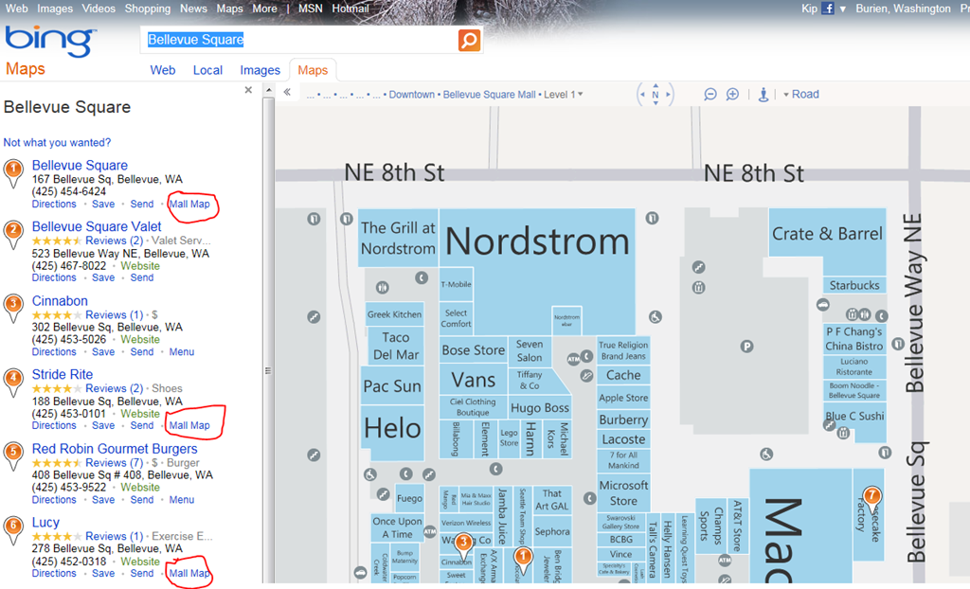This screenshot has height=589, width=970.
Task: Close the Bellevue Square results panel
Action: [248, 90]
